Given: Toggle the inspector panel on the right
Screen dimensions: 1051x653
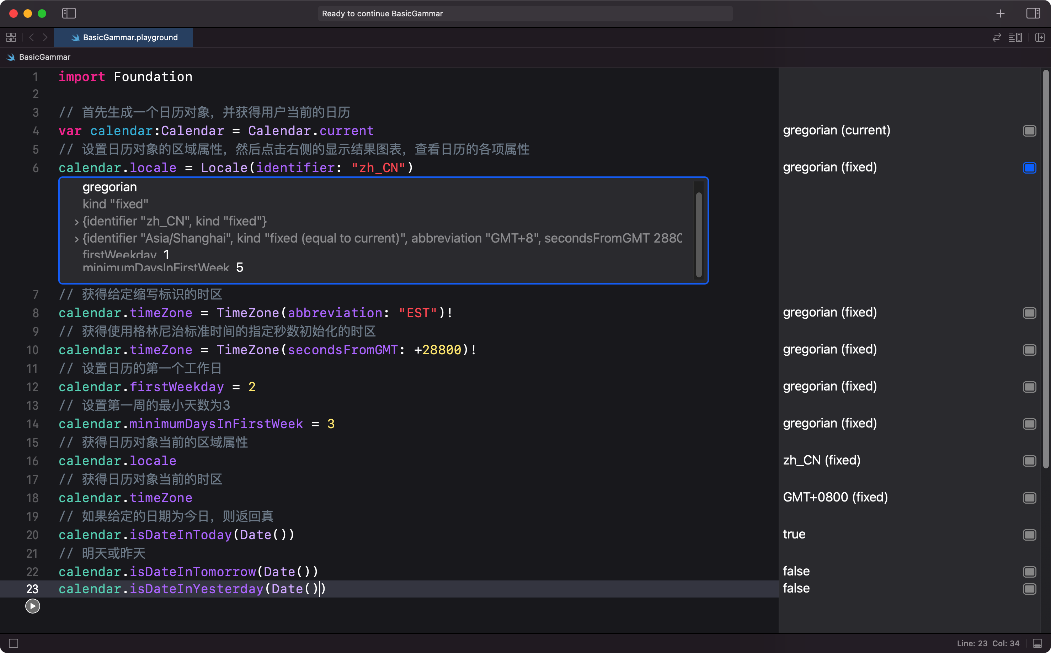Looking at the screenshot, I should click(1033, 14).
